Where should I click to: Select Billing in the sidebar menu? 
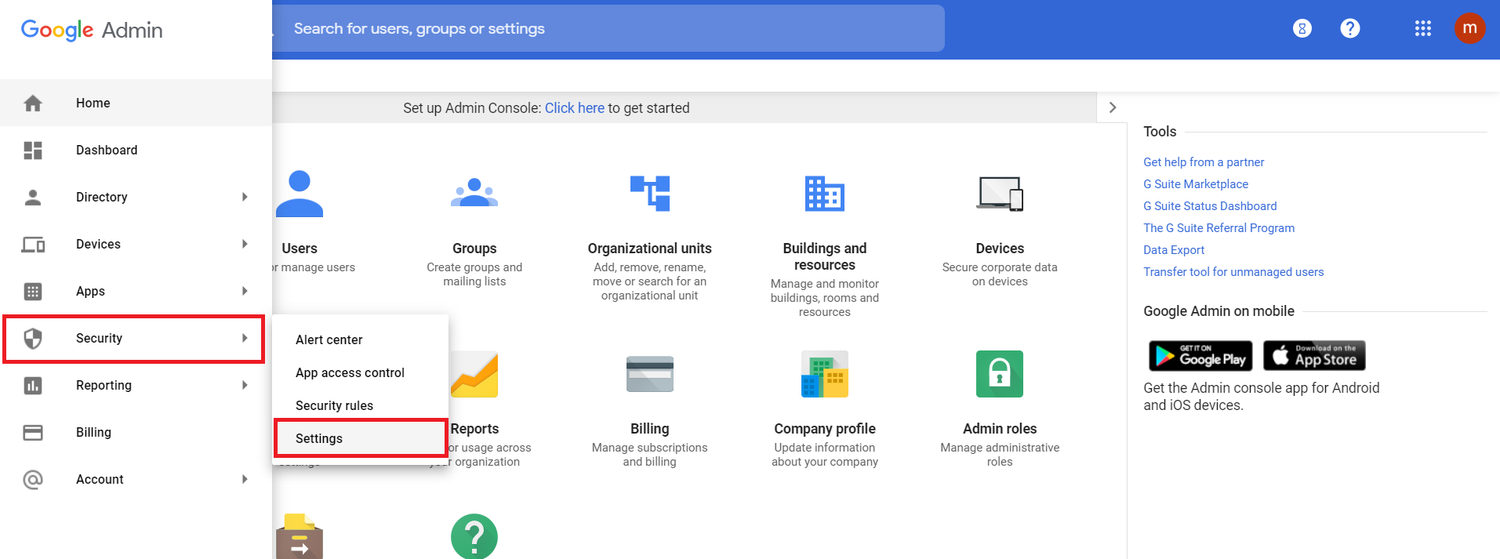pyautogui.click(x=136, y=432)
